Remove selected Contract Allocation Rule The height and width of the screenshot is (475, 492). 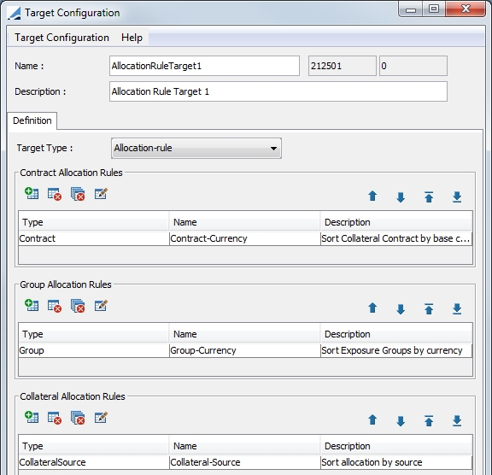click(x=55, y=194)
